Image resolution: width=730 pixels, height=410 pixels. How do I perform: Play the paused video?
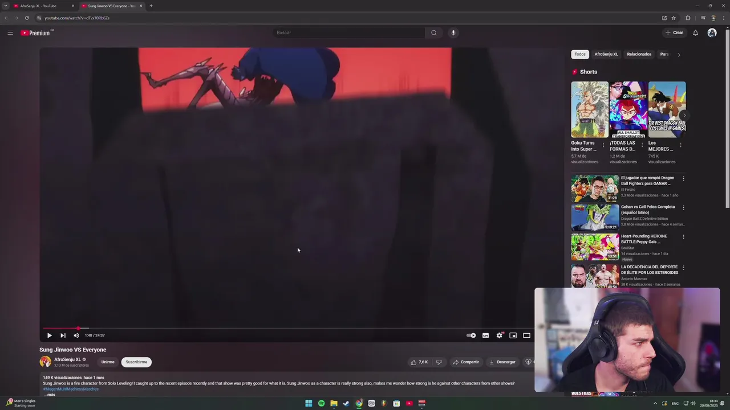(49, 335)
